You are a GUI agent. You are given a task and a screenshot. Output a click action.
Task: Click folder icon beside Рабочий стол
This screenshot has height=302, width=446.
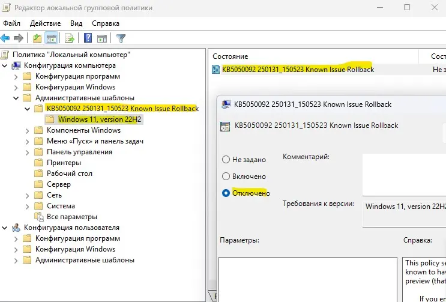(x=38, y=174)
